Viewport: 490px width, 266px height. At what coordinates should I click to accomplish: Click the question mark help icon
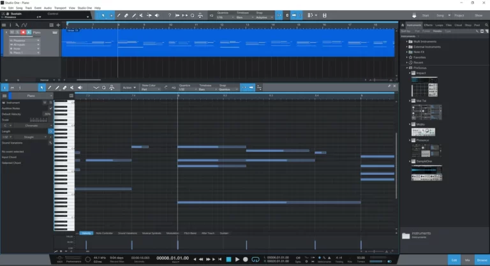click(169, 15)
